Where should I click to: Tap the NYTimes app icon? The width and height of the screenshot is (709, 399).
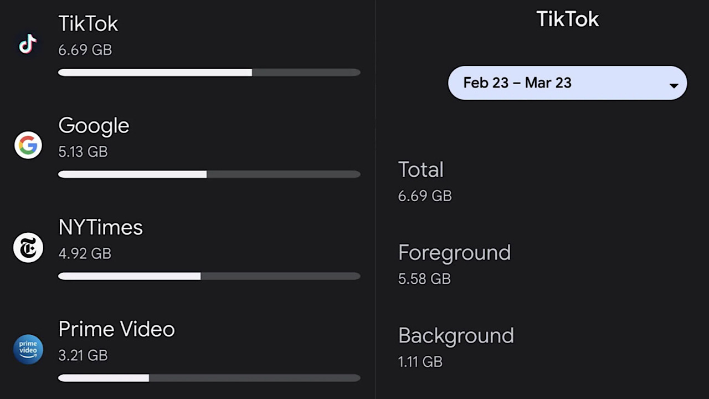[28, 248]
